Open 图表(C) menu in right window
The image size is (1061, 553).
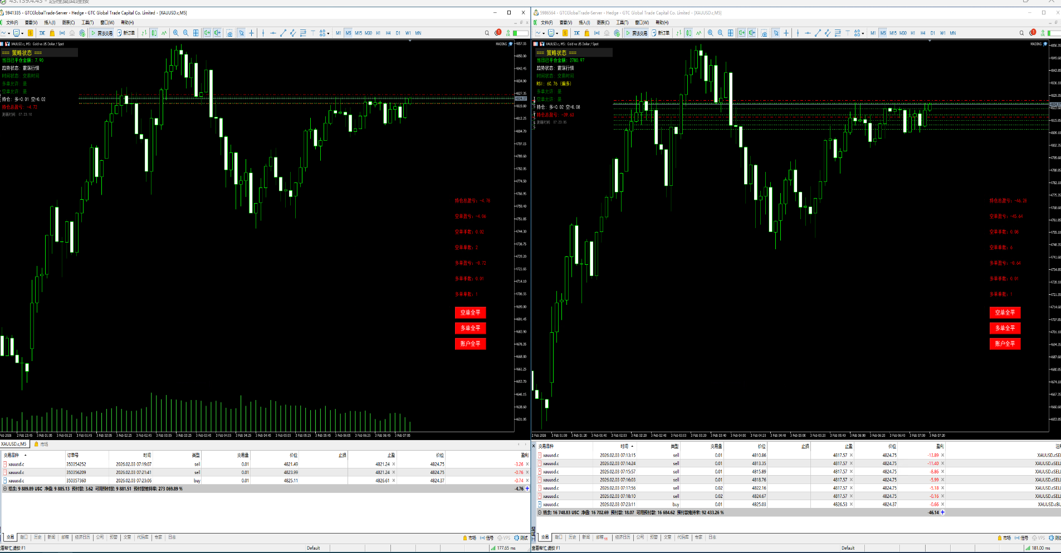[603, 23]
